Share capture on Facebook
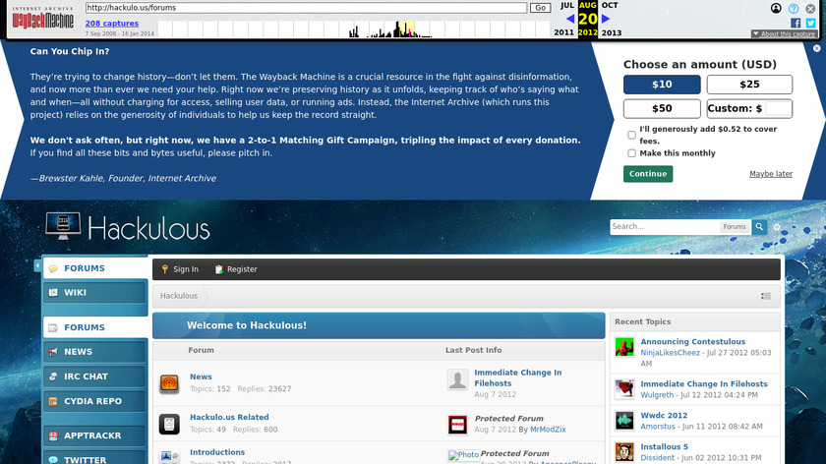Image resolution: width=826 pixels, height=464 pixels. pos(796,23)
